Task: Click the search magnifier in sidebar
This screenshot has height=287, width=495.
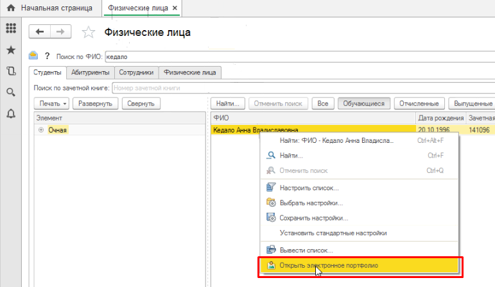Action: tap(10, 92)
